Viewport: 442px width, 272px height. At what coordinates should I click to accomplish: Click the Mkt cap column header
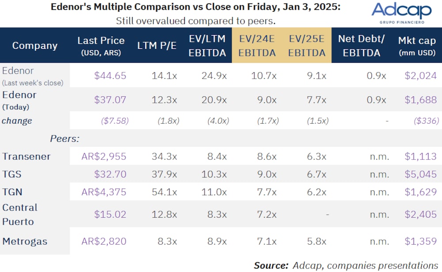[x=417, y=45]
